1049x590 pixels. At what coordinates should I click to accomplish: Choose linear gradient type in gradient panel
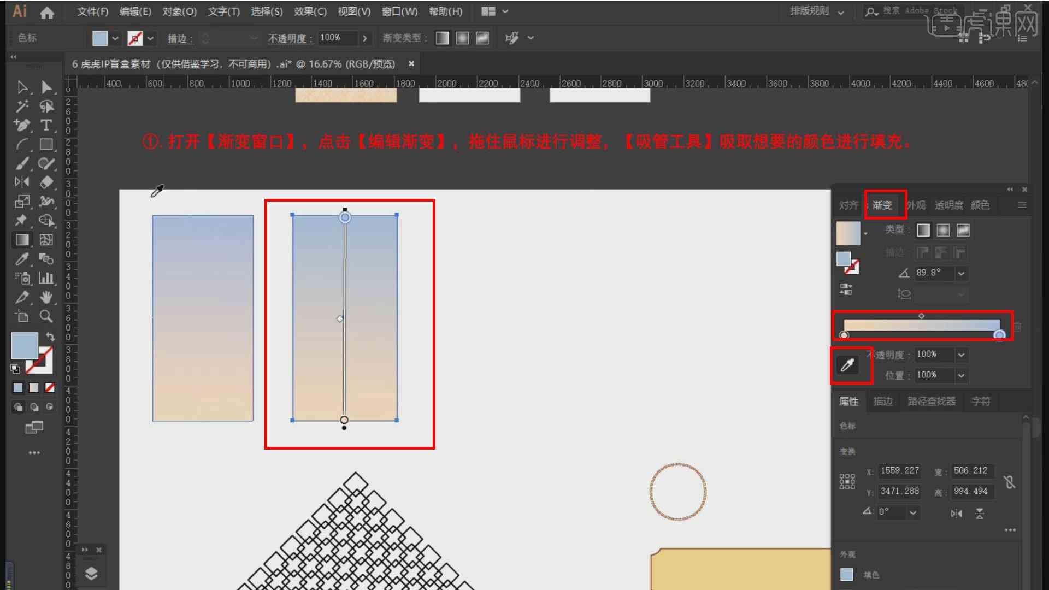click(x=923, y=231)
